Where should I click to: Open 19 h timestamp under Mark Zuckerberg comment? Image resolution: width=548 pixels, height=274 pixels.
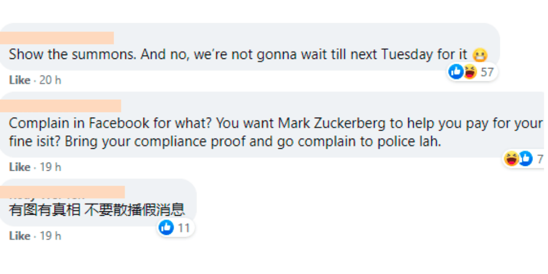51,167
